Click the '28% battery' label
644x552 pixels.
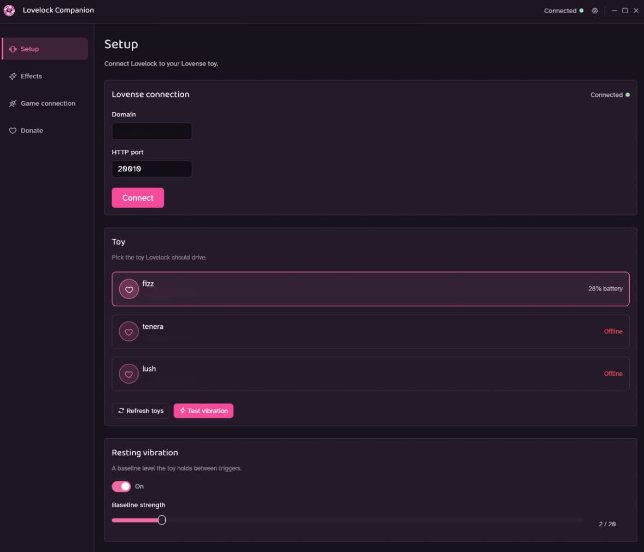605,288
